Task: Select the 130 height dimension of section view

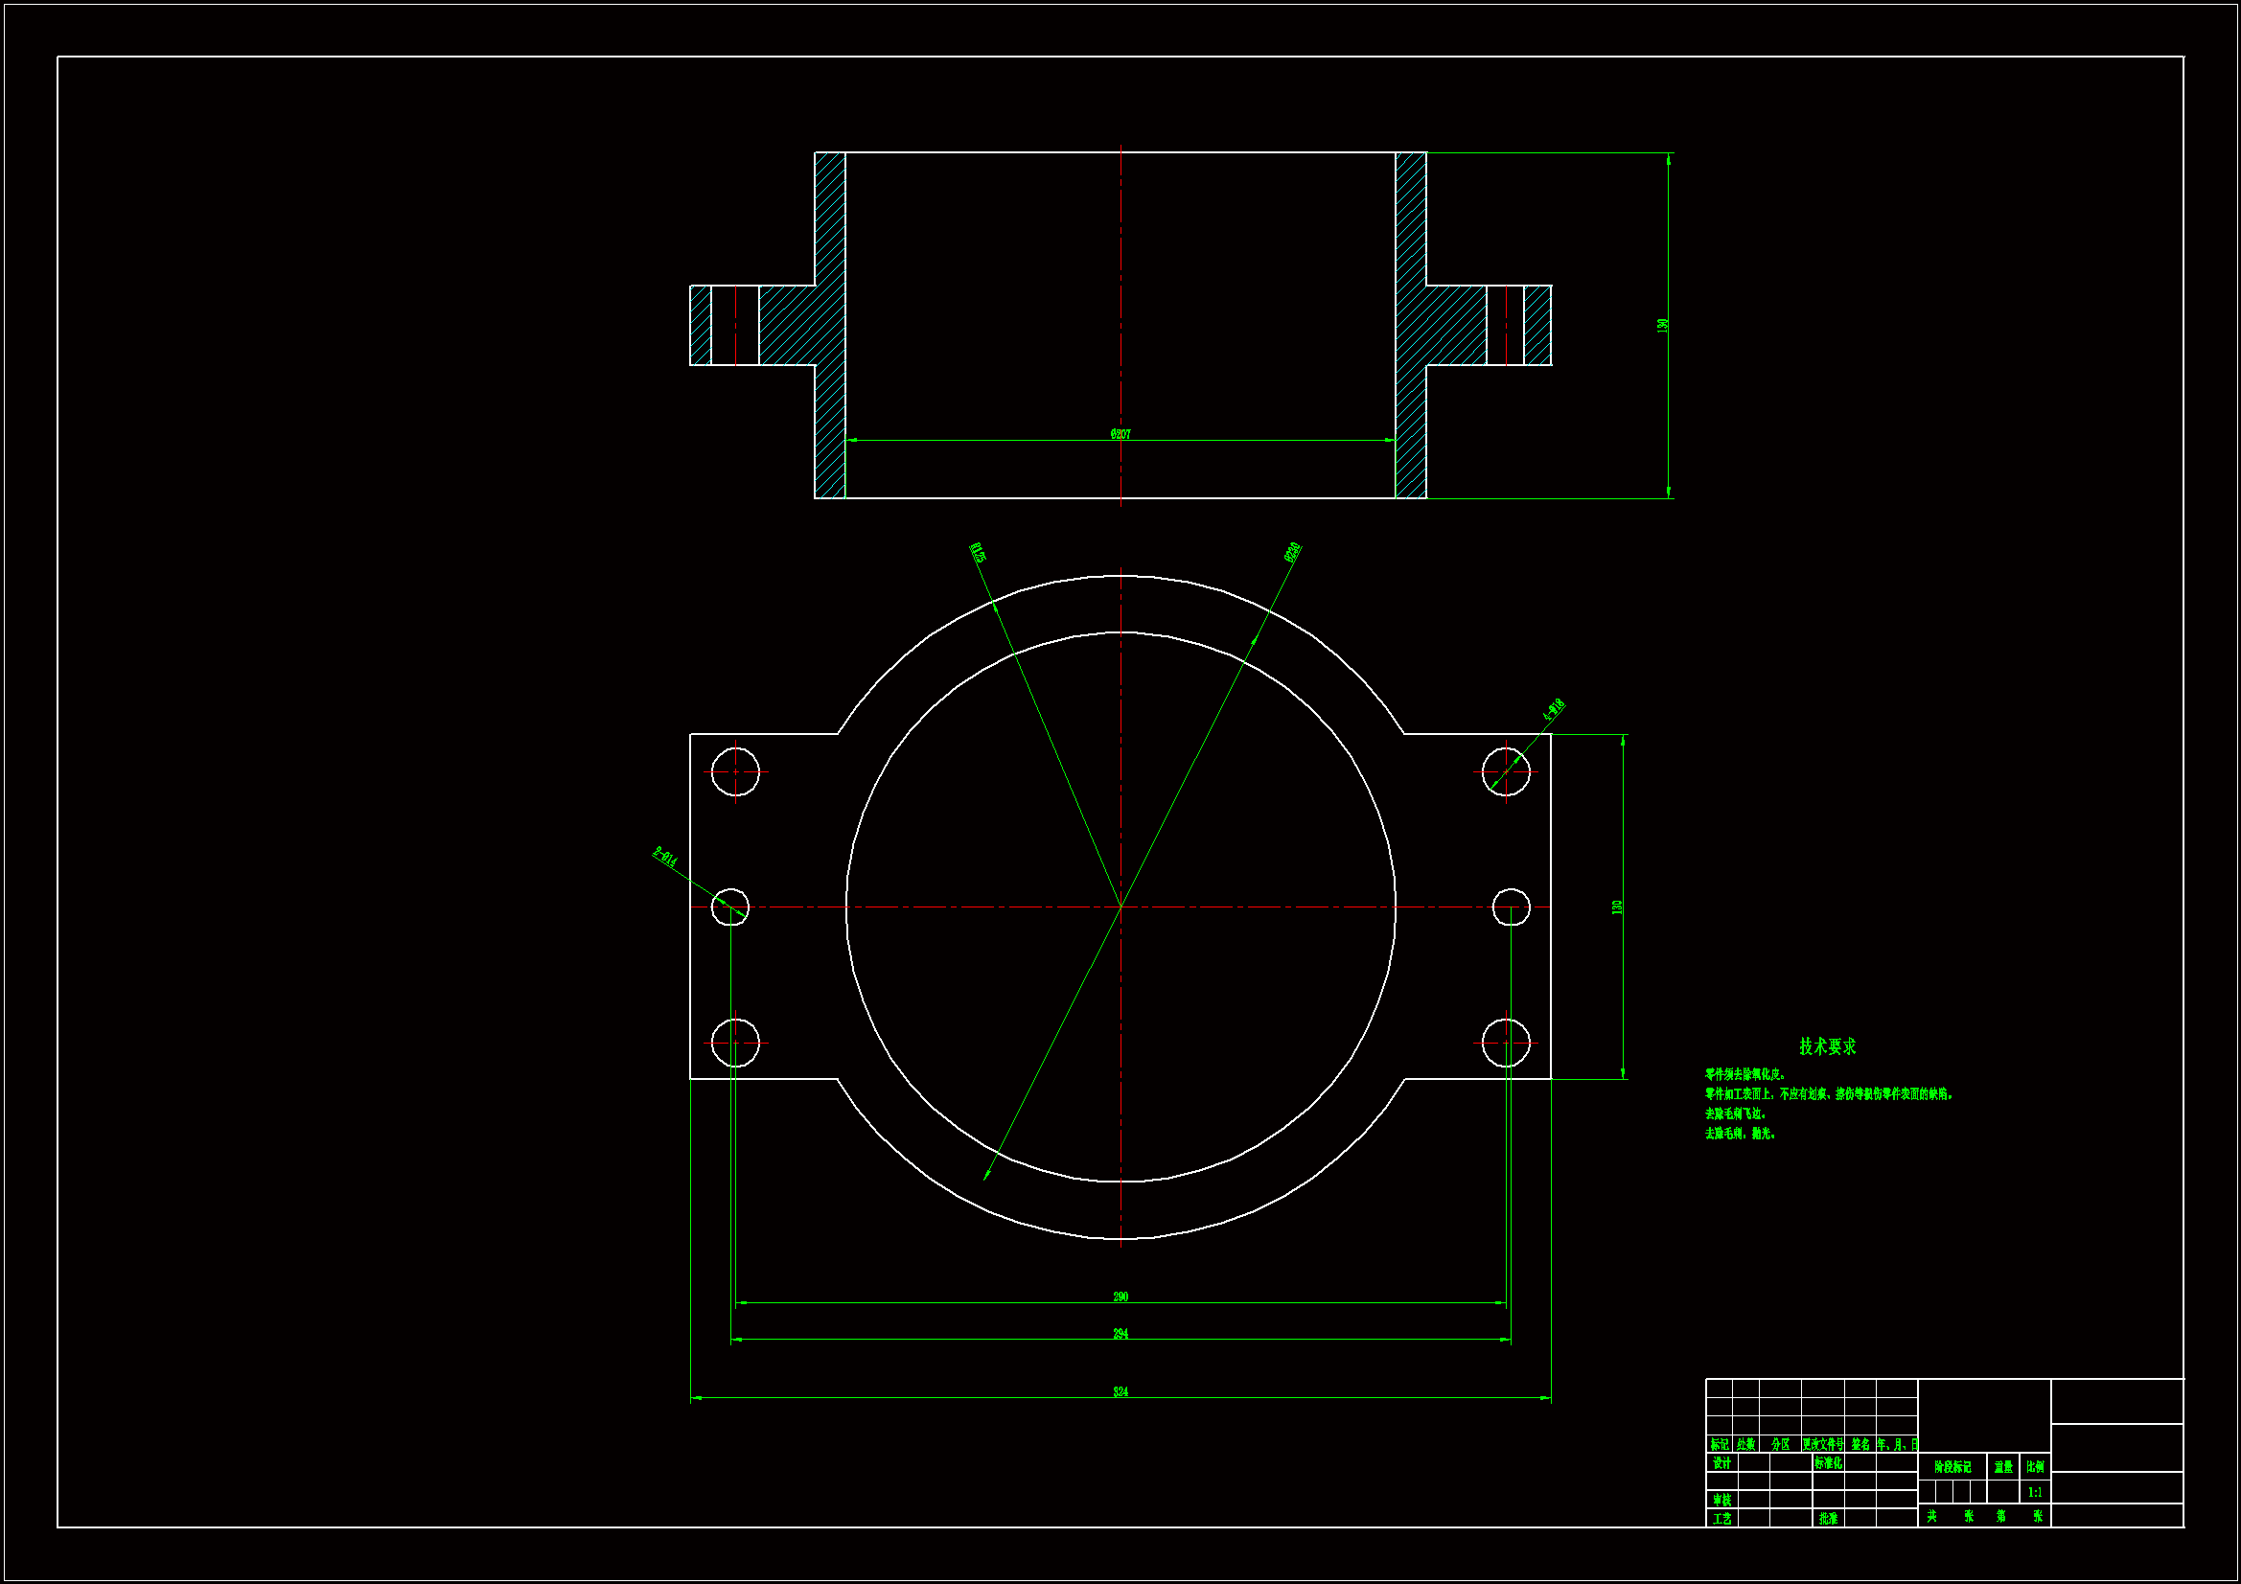Action: (1663, 325)
